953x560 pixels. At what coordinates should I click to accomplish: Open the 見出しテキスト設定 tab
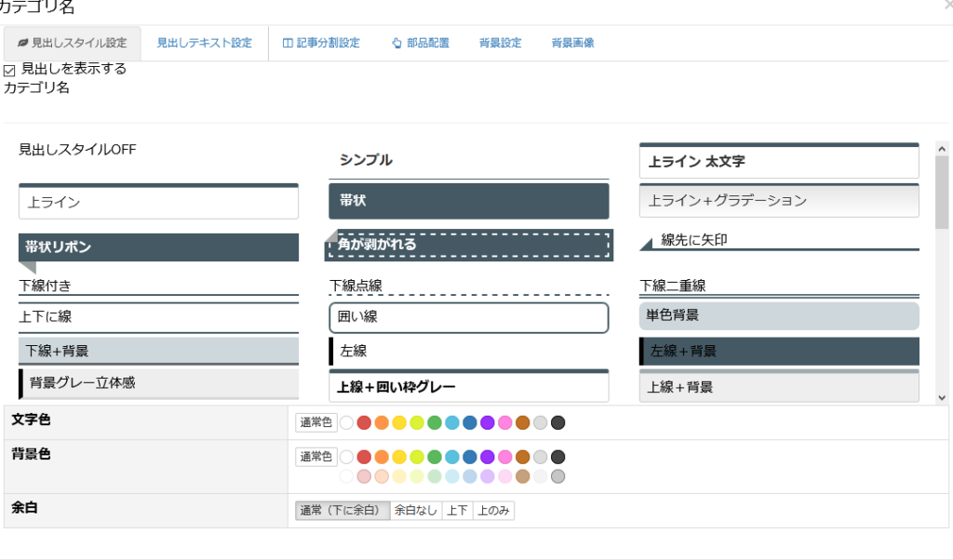[204, 43]
